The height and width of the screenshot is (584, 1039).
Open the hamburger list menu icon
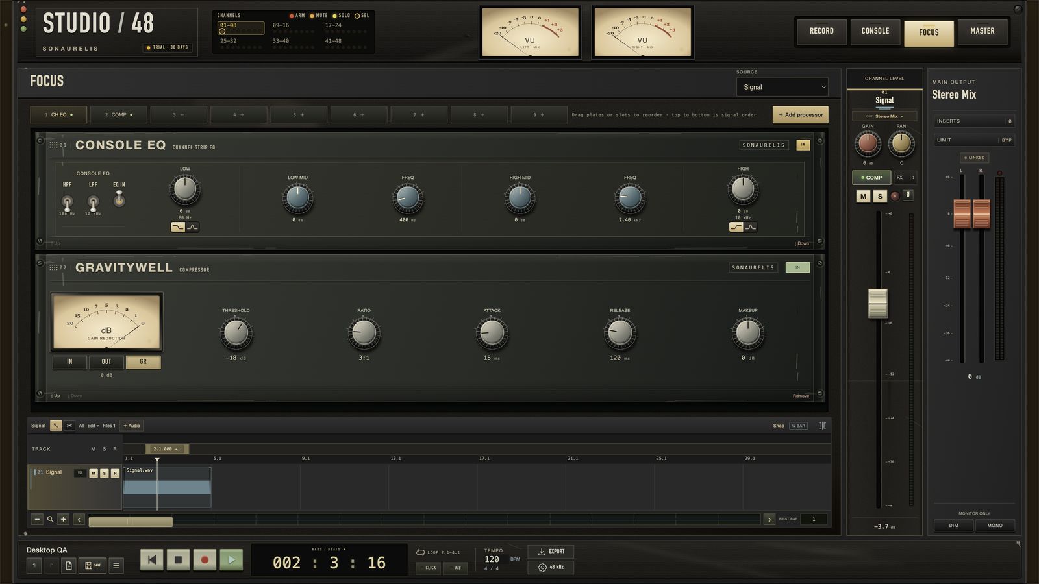click(116, 566)
